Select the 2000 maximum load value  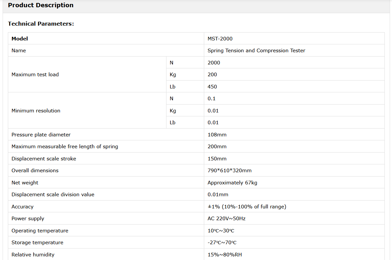pyautogui.click(x=214, y=63)
